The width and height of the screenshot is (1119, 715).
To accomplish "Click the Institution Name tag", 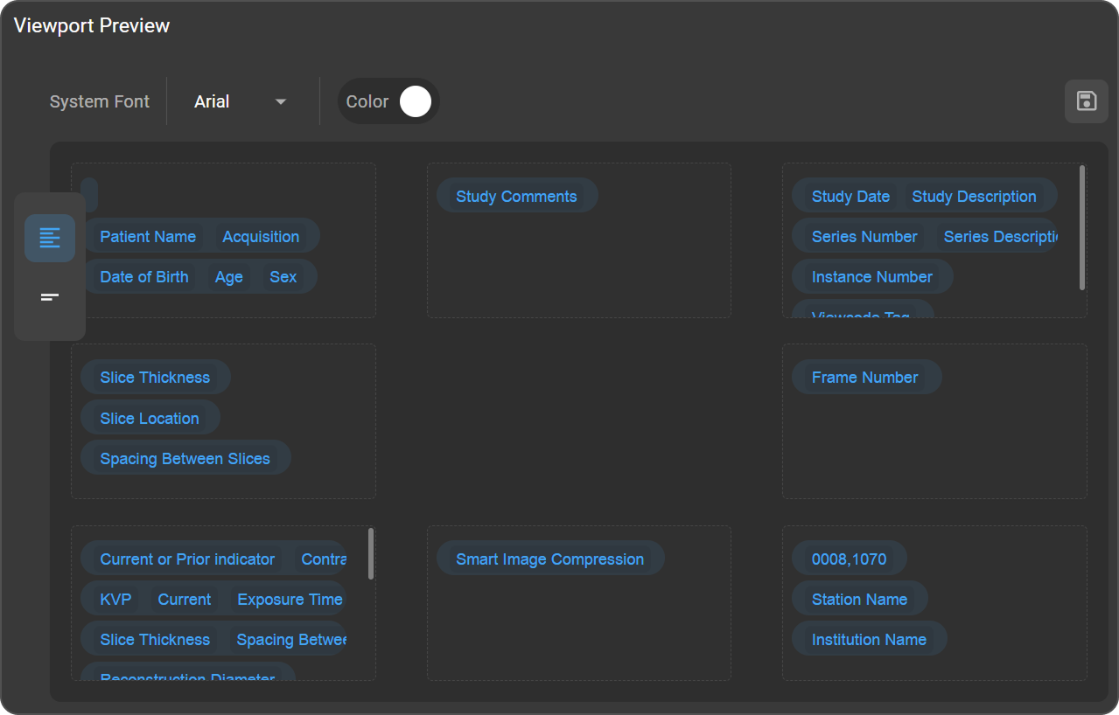I will (x=869, y=639).
